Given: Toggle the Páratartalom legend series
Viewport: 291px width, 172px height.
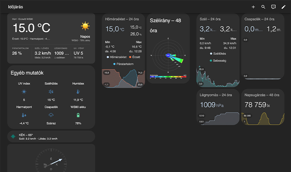Looking at the screenshot, I should tap(123, 64).
